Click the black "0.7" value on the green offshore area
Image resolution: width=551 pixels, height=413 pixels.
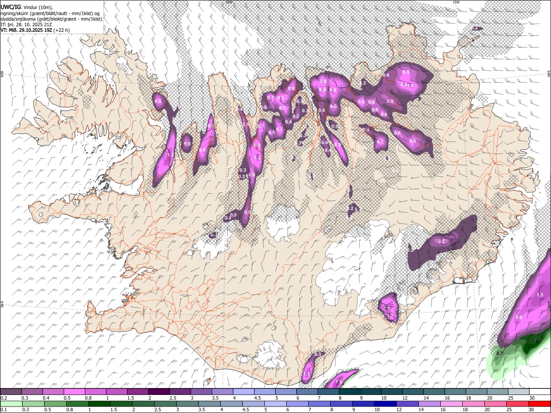point(500,354)
